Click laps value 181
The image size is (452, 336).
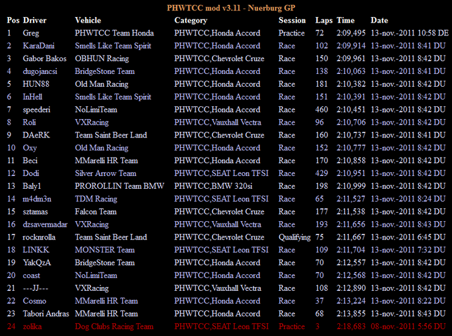click(x=322, y=84)
